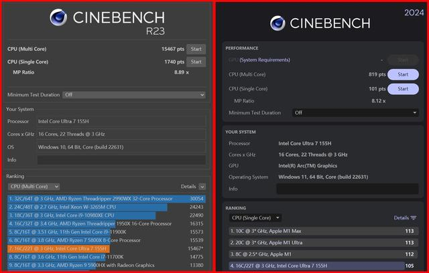Click the 101 pts single core score in 2024
This screenshot has width=429, height=273.
(377, 89)
